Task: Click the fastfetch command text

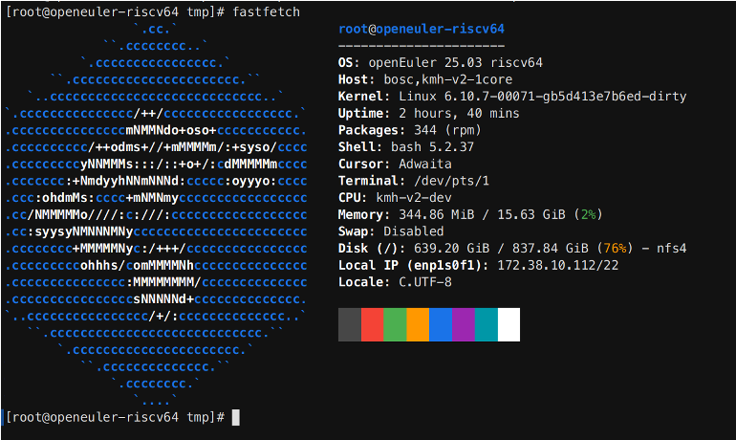Action: (266, 11)
